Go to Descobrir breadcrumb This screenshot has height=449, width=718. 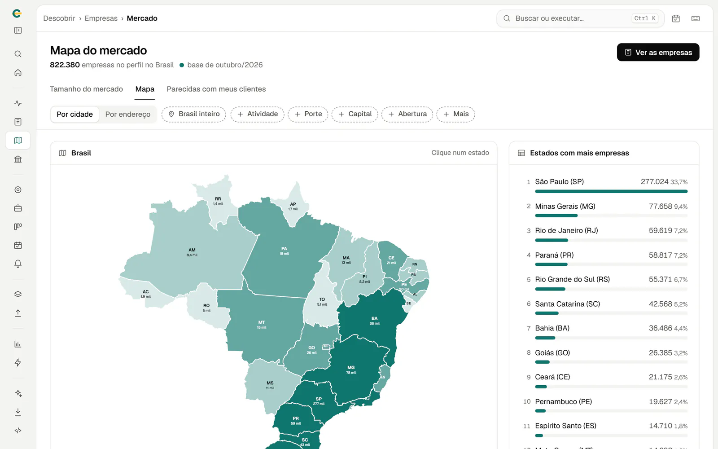click(x=59, y=18)
